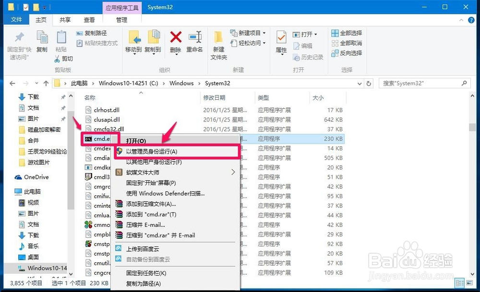The width and height of the screenshot is (480, 292).
Task: Click the Edit (编辑) ribbon button
Action: pyautogui.click(x=303, y=46)
